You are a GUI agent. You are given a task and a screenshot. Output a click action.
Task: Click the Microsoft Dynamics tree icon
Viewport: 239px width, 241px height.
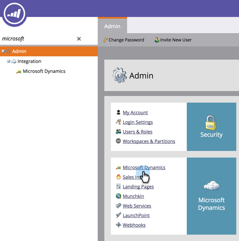pos(19,71)
